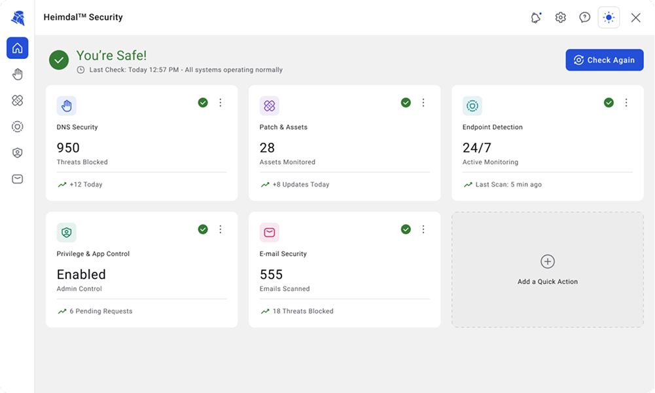
Task: Open E-mail Security envelope icon in sidebar
Action: pyautogui.click(x=18, y=179)
